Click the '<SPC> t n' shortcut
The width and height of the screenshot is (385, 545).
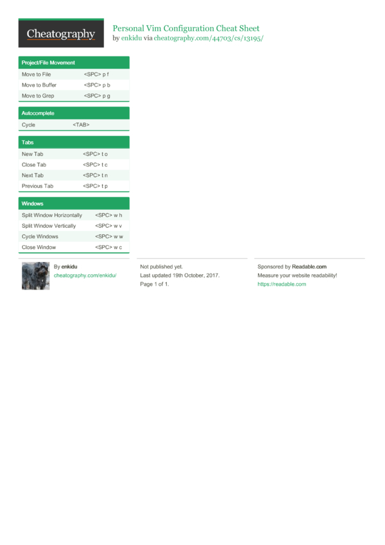click(95, 175)
